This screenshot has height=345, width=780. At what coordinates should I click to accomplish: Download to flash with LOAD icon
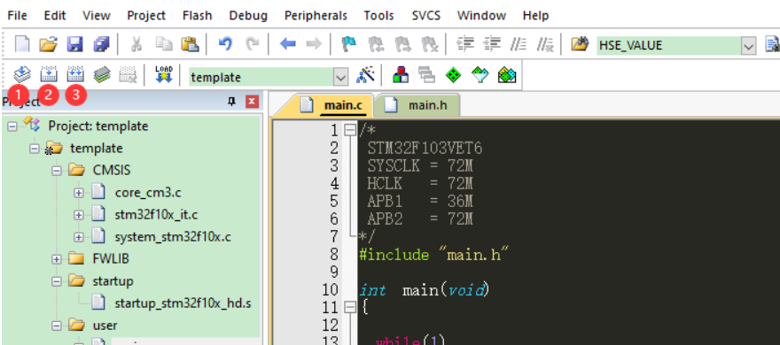pyautogui.click(x=164, y=75)
